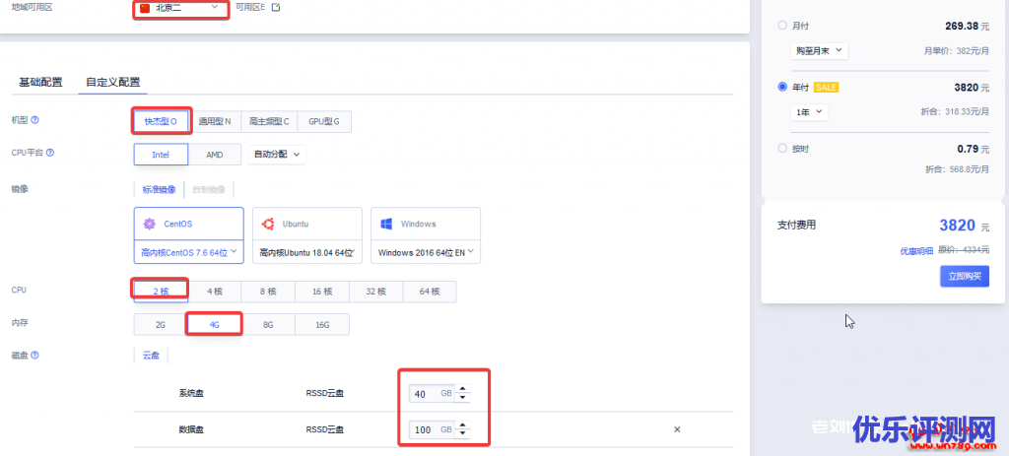Increase the 系统盘 size with up arrow
Screen dimensions: 1009x456
pyautogui.click(x=462, y=388)
